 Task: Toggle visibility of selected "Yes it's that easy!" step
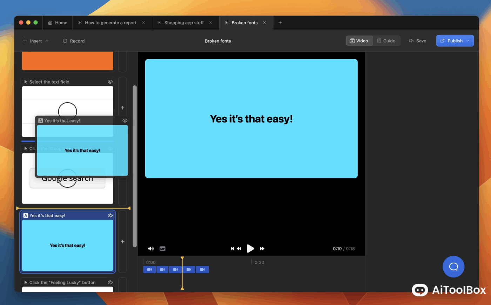click(x=110, y=215)
